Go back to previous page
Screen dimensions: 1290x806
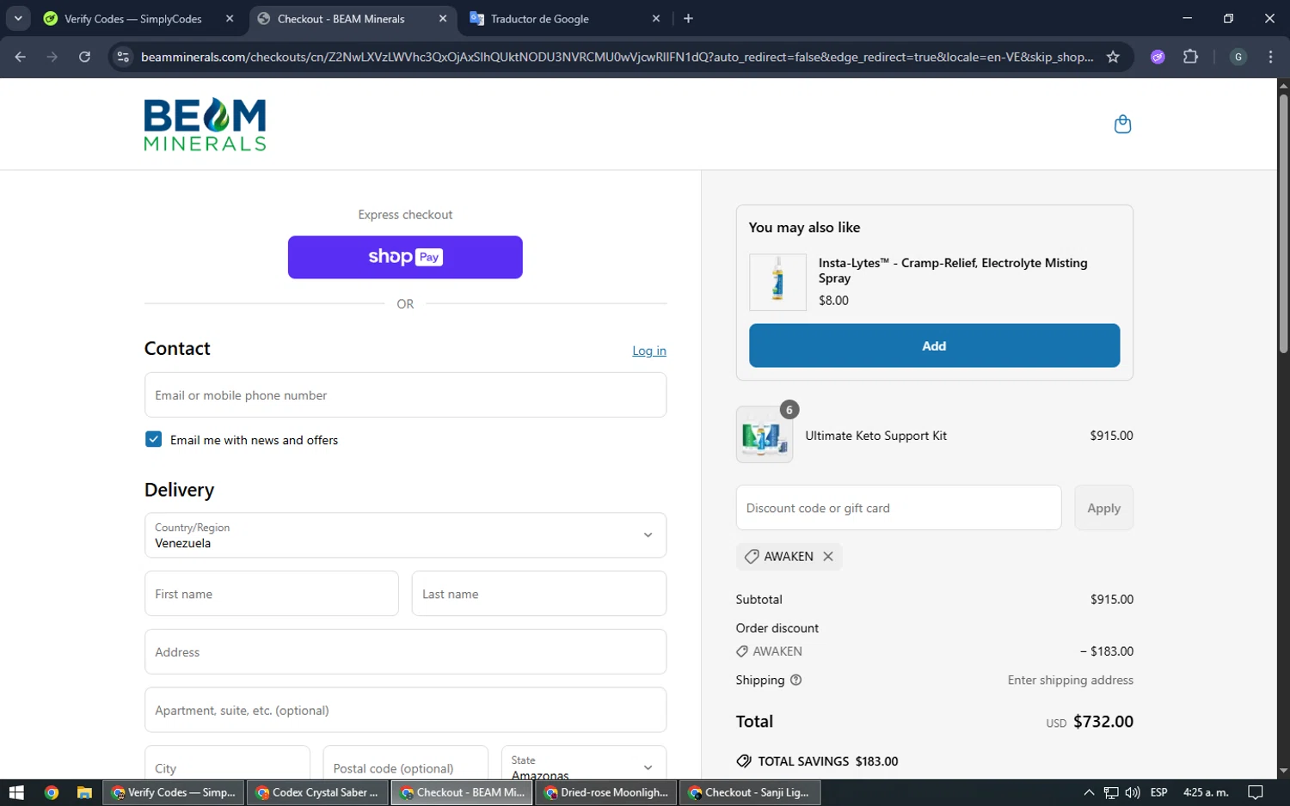(21, 57)
